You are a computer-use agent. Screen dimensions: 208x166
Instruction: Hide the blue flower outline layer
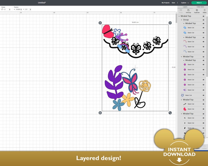[203, 95]
